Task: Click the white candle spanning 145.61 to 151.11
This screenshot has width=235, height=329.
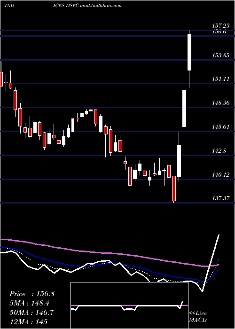Action: [x=184, y=108]
